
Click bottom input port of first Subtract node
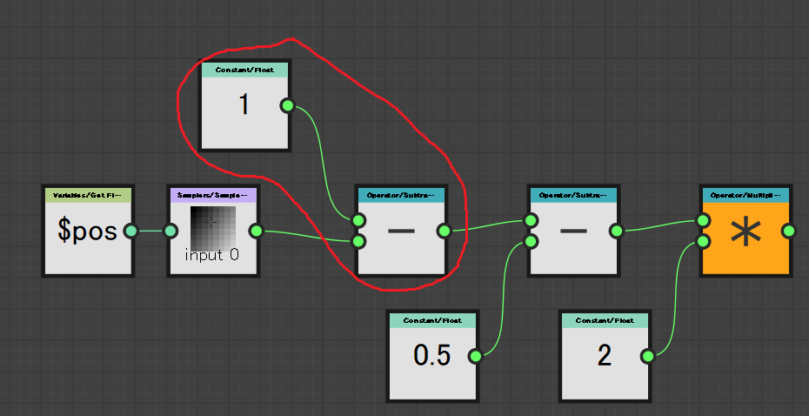pyautogui.click(x=358, y=241)
